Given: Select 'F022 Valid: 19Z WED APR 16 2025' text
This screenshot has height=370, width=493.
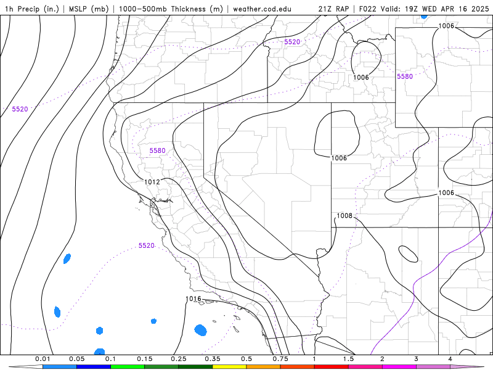Looking at the screenshot, I should [424, 9].
